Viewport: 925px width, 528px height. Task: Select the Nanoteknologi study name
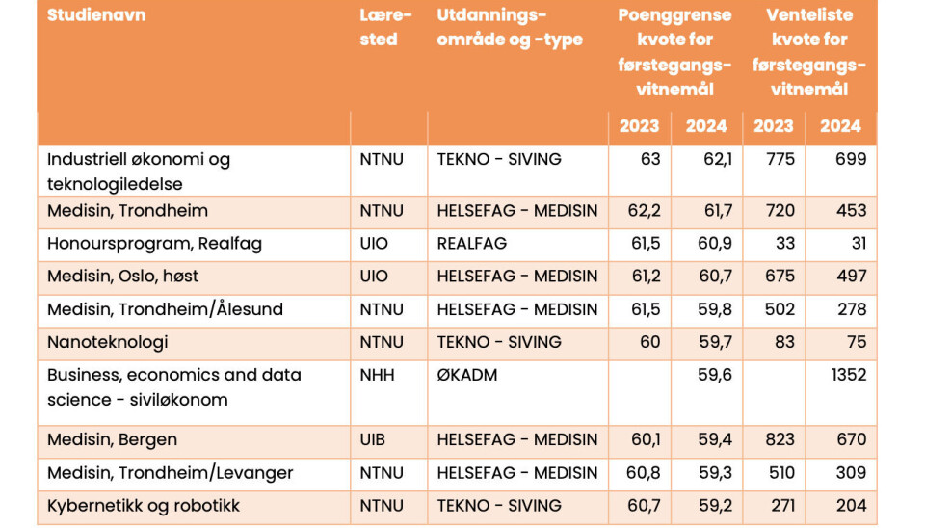click(108, 342)
